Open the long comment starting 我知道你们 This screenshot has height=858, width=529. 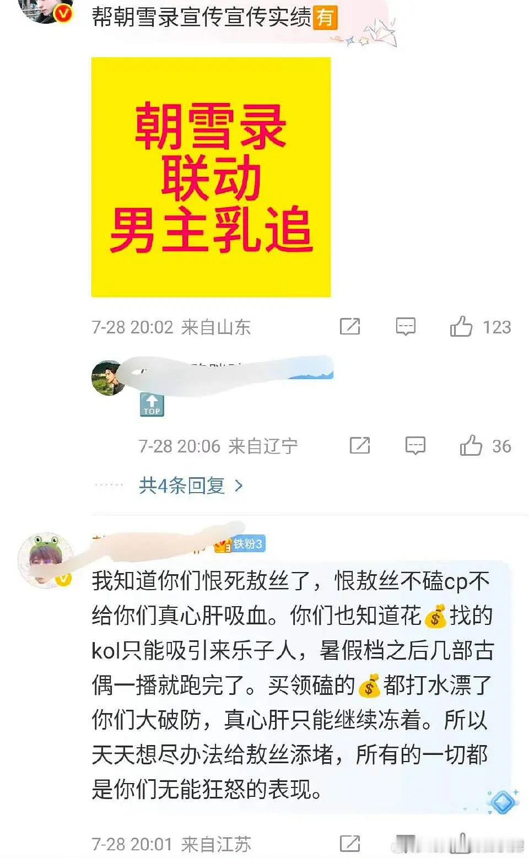click(292, 686)
